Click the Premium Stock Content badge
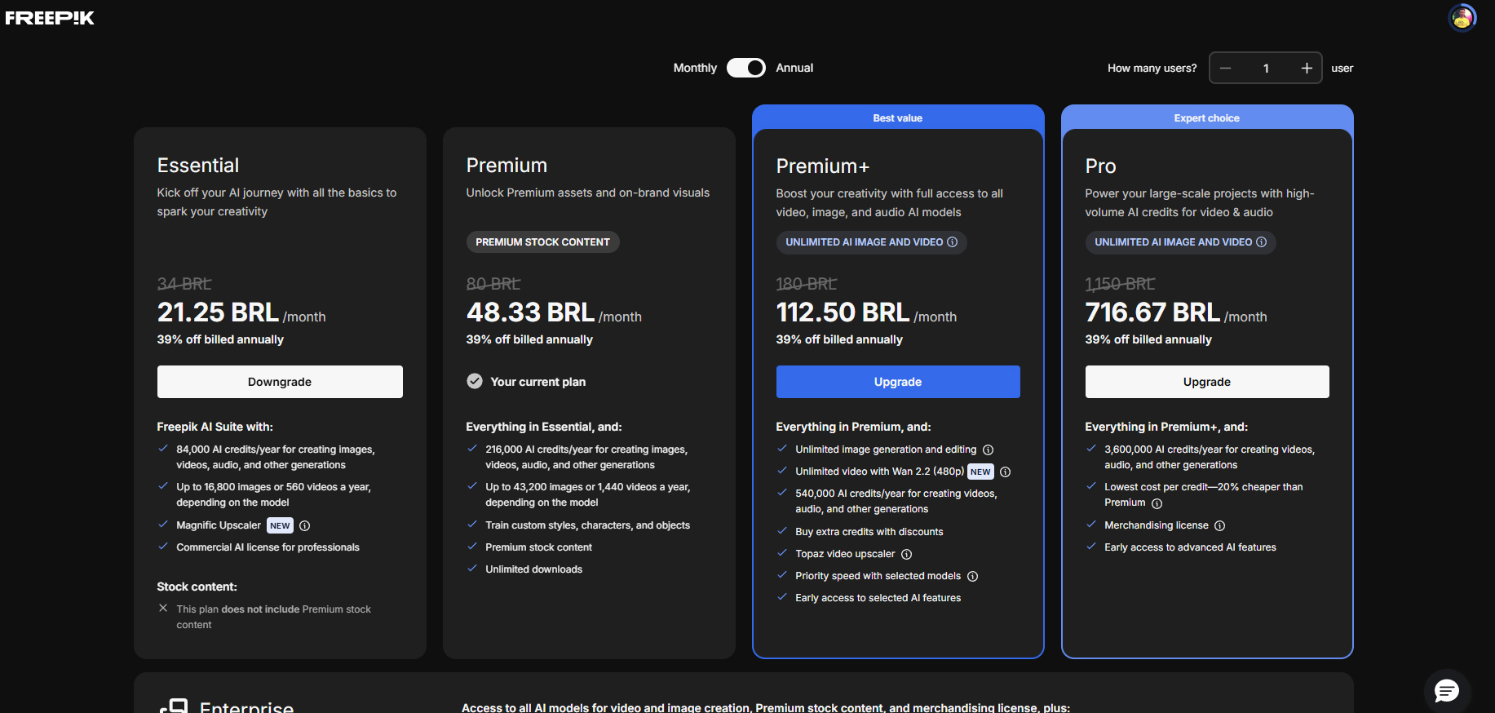Image resolution: width=1495 pixels, height=713 pixels. [542, 242]
